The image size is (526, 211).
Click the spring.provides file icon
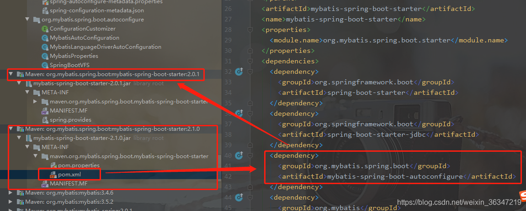[x=45, y=120]
